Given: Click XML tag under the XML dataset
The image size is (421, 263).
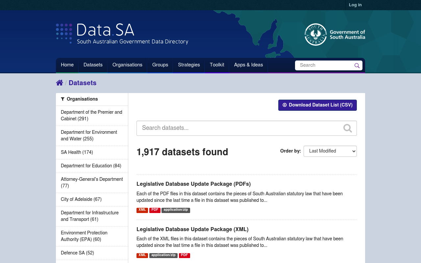Looking at the screenshot, I should (142, 255).
